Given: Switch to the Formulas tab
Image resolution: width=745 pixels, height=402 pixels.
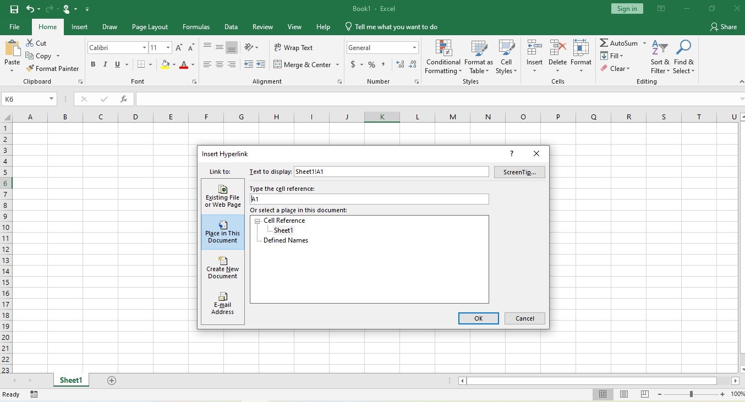Looking at the screenshot, I should (196, 26).
